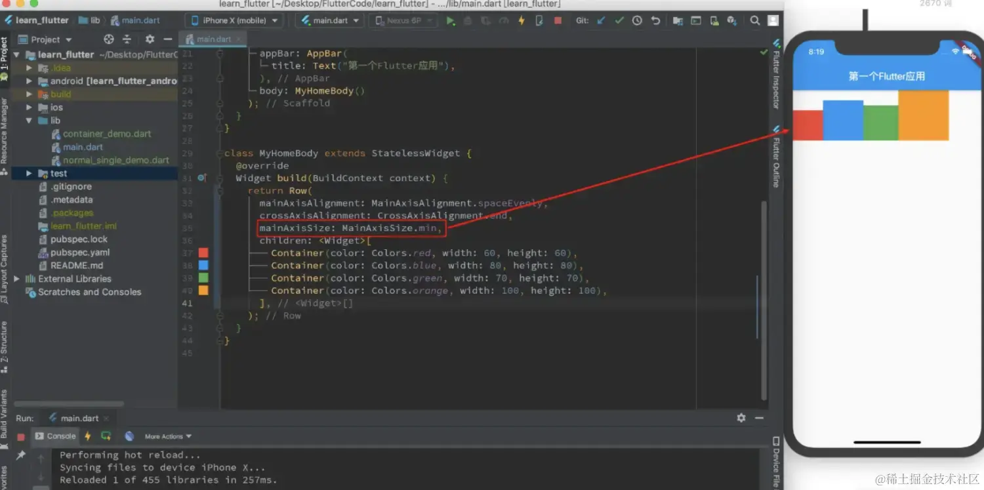984x490 pixels.
Task: Click the Device File Explorer side tab
Action: [x=776, y=462]
